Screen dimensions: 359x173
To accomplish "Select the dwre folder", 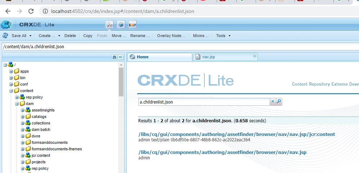I will (36, 136).
